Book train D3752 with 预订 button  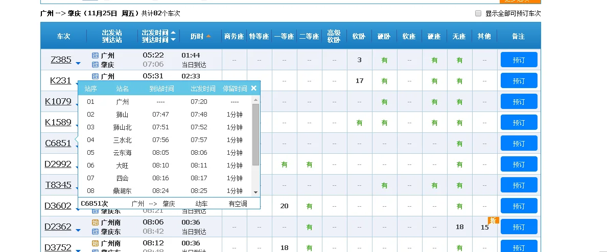(519, 246)
